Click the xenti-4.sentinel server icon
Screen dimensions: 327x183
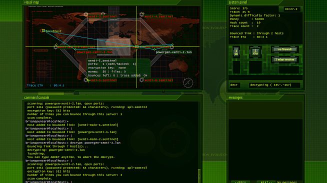point(141,14)
